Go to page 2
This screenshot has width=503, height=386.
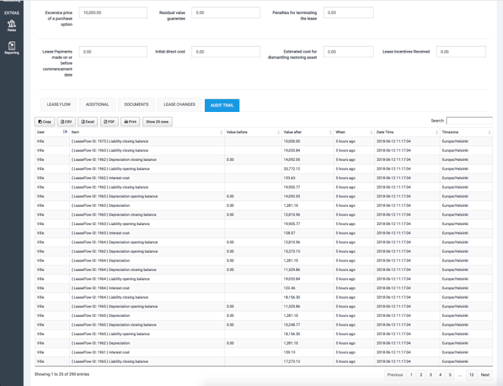point(421,375)
